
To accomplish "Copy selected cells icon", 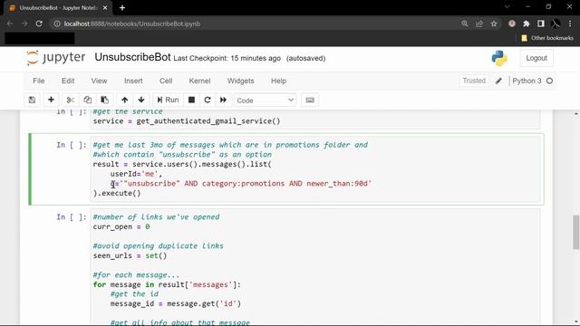I will pos(88,100).
